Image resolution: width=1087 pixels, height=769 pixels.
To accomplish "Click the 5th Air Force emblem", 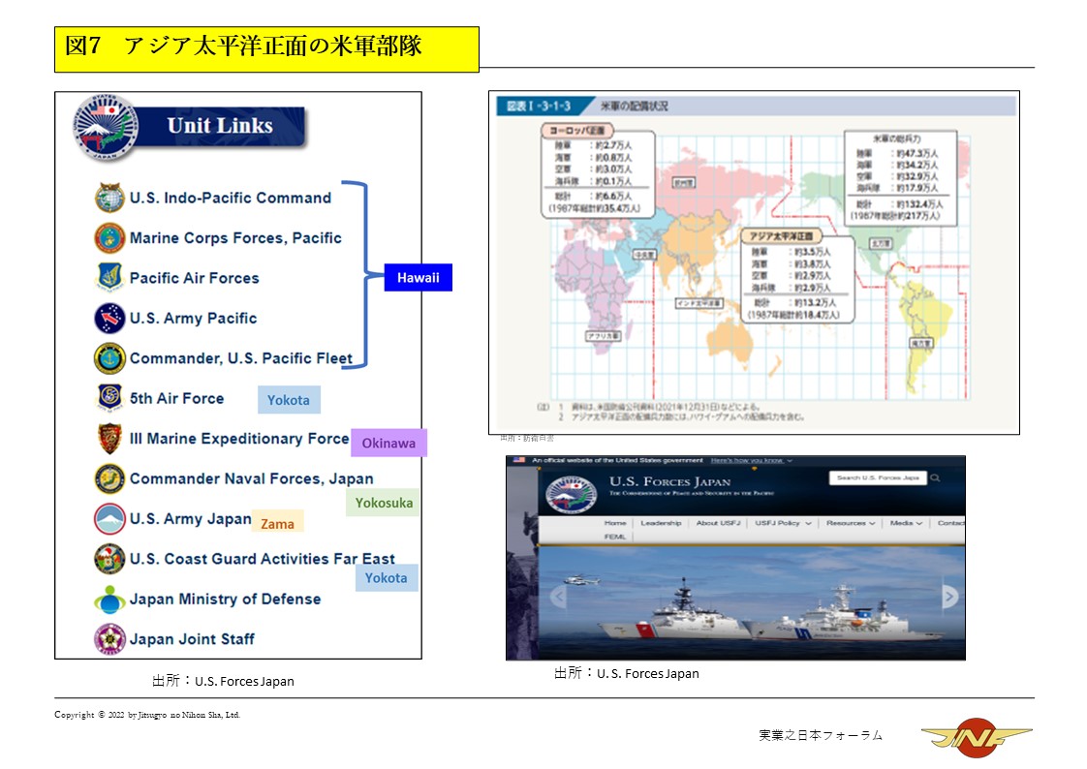I will (x=109, y=398).
